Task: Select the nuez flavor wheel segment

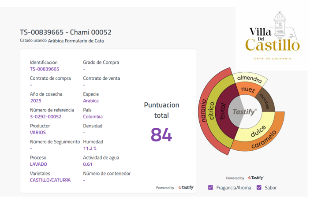Action: tap(247, 89)
